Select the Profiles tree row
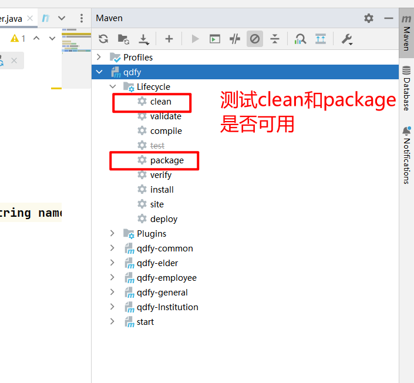The height and width of the screenshot is (383, 414). tap(245, 58)
